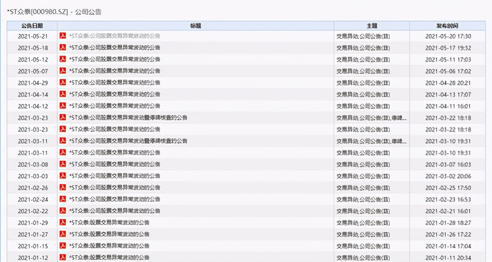
Task: Select the PDF icon for the 2021-03-08 announcement
Action: [63, 164]
